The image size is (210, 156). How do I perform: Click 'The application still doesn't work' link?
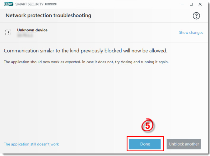(x=31, y=144)
